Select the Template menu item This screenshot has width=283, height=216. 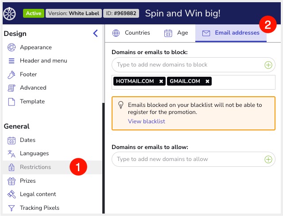(32, 102)
